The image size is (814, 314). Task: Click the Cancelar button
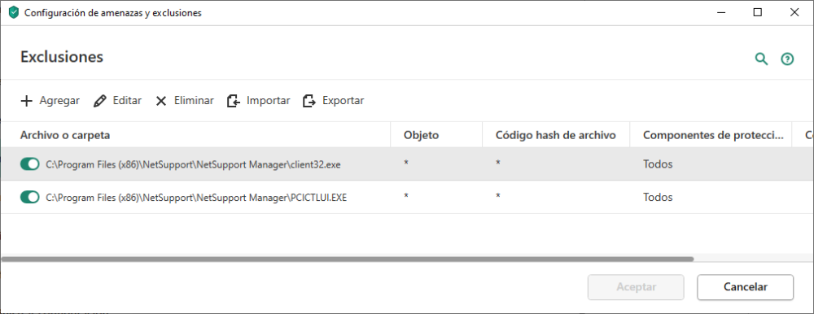point(745,287)
